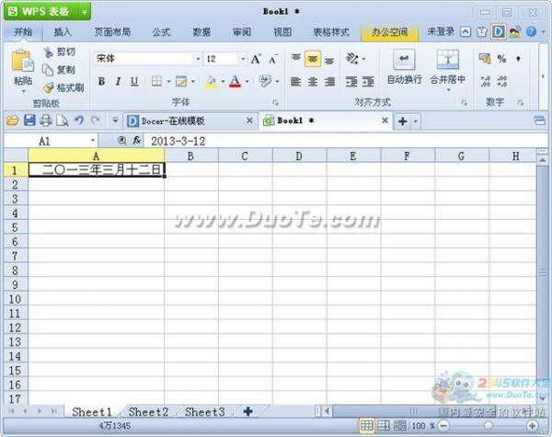Click the insert function fx icon
Screen dimensions: 552x437
click(x=136, y=141)
